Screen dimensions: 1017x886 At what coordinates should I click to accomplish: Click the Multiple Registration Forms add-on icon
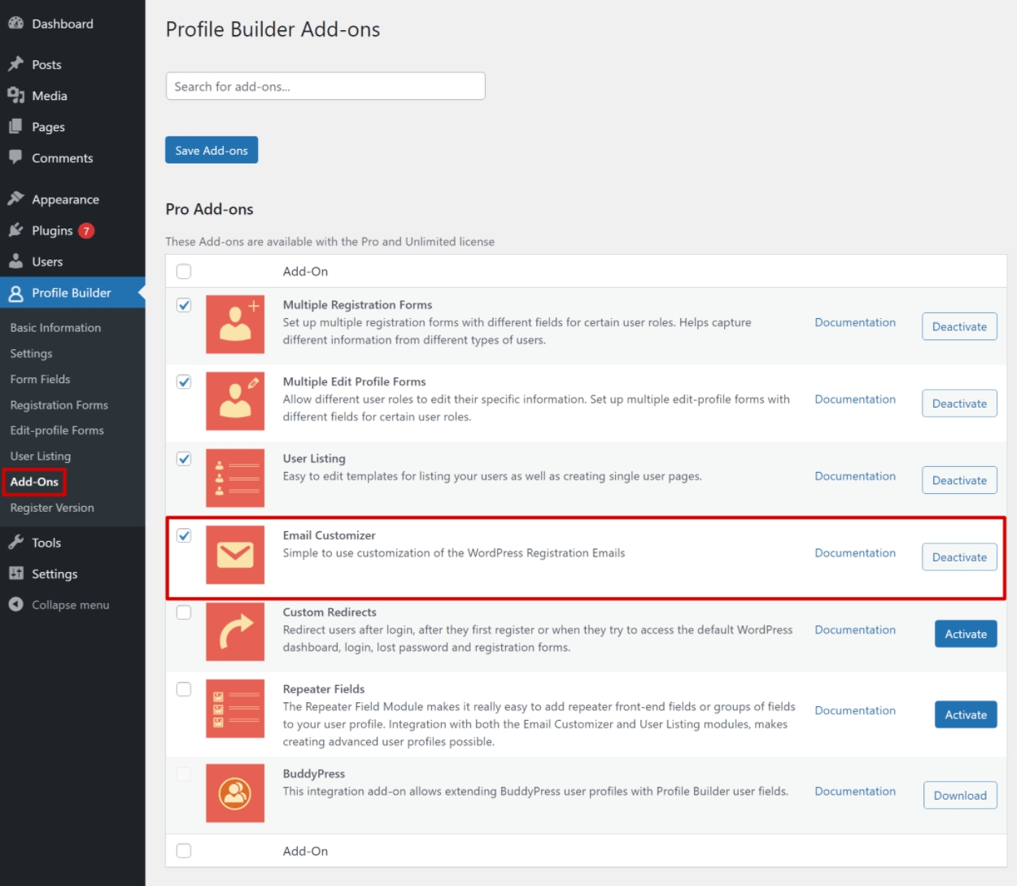(x=235, y=324)
